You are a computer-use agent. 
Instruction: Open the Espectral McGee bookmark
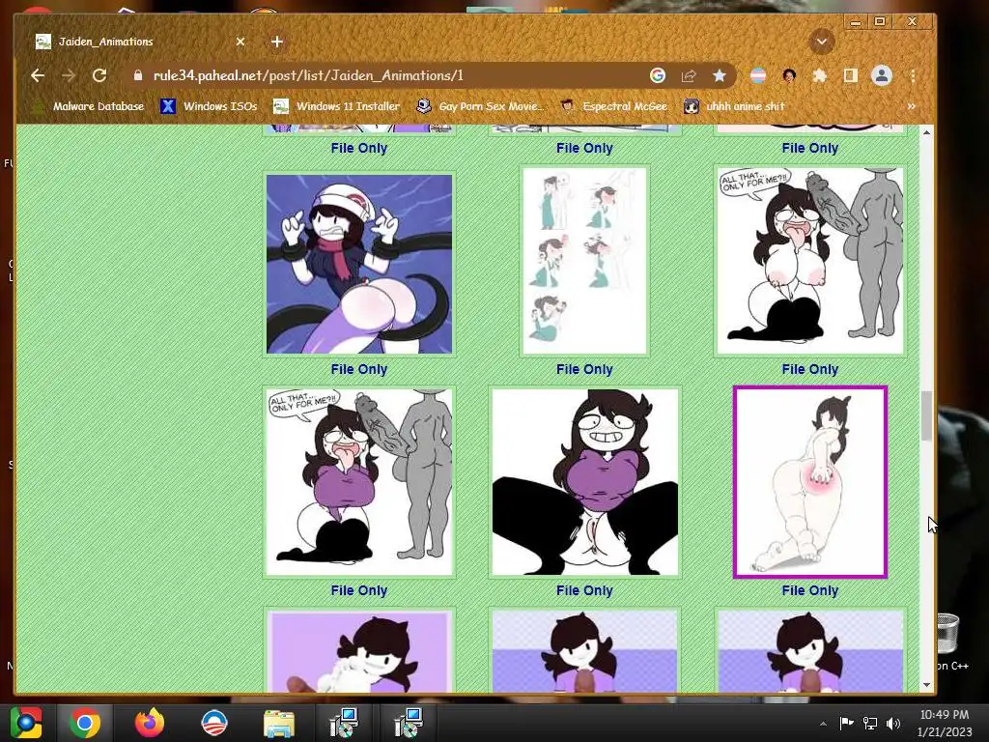[x=613, y=106]
